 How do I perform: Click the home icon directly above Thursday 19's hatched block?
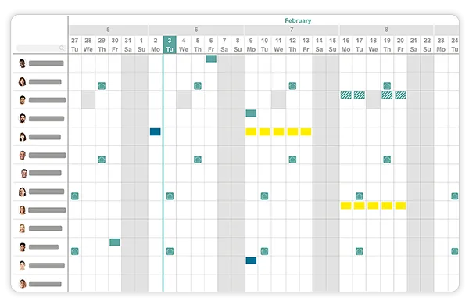tap(387, 86)
